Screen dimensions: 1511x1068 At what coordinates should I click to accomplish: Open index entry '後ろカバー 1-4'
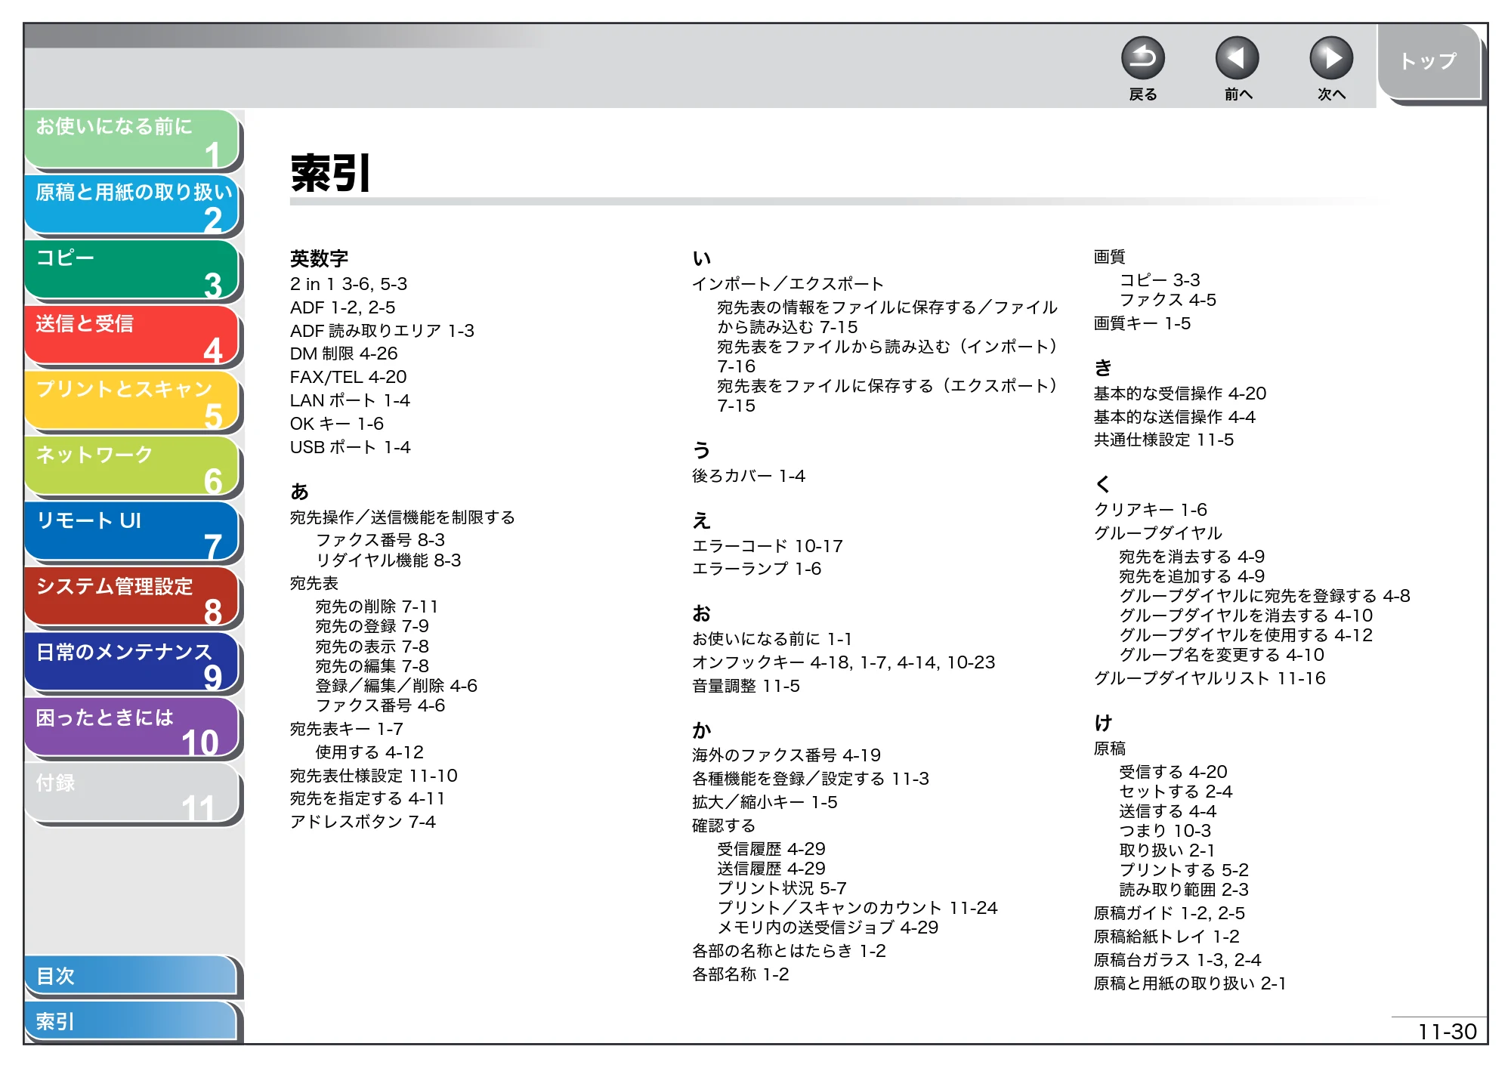[x=749, y=476]
